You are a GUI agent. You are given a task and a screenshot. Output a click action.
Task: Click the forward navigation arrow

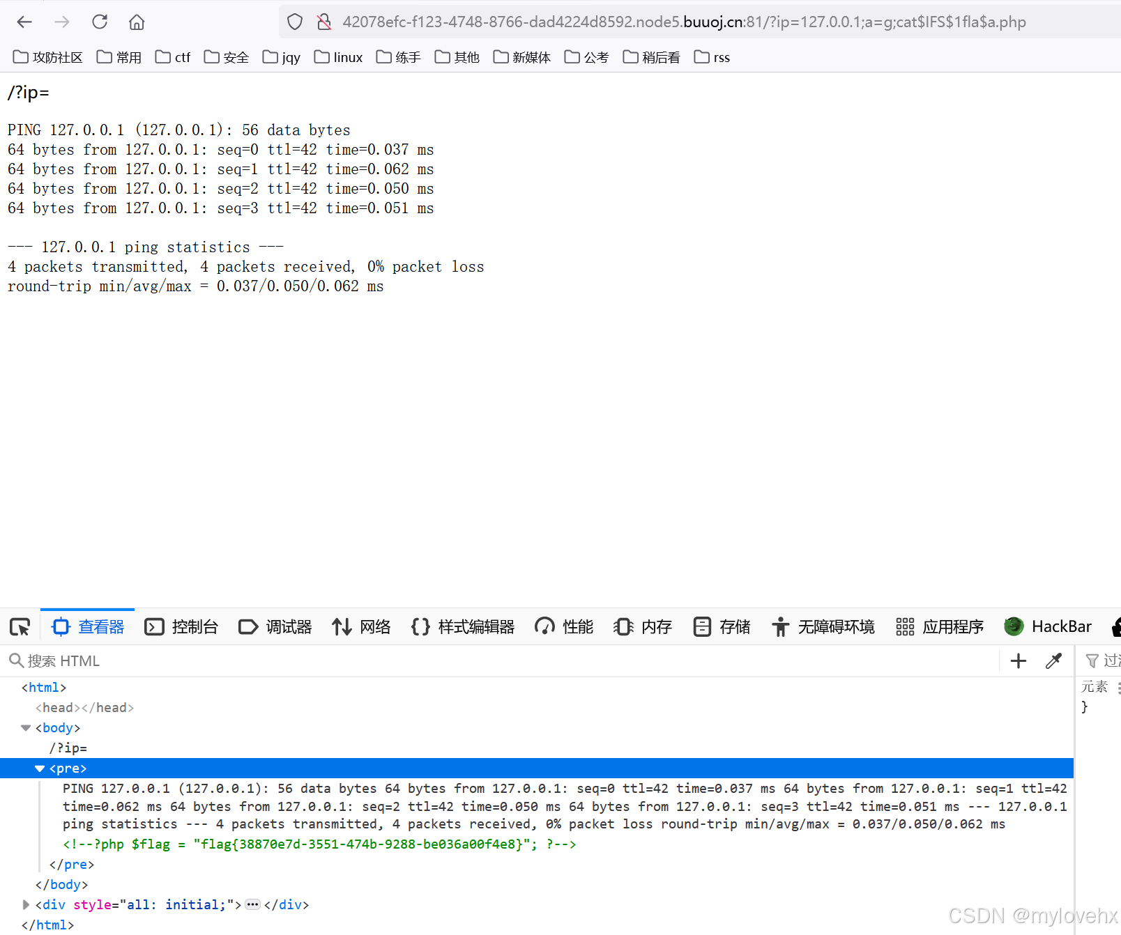(62, 22)
